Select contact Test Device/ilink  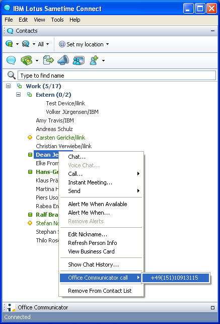click(x=65, y=103)
